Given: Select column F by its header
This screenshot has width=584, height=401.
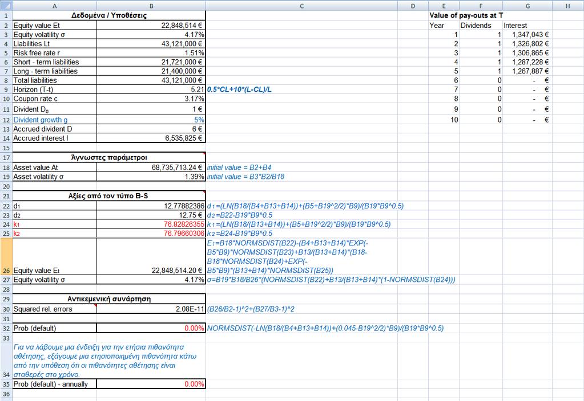Looking at the screenshot, I should [x=481, y=6].
